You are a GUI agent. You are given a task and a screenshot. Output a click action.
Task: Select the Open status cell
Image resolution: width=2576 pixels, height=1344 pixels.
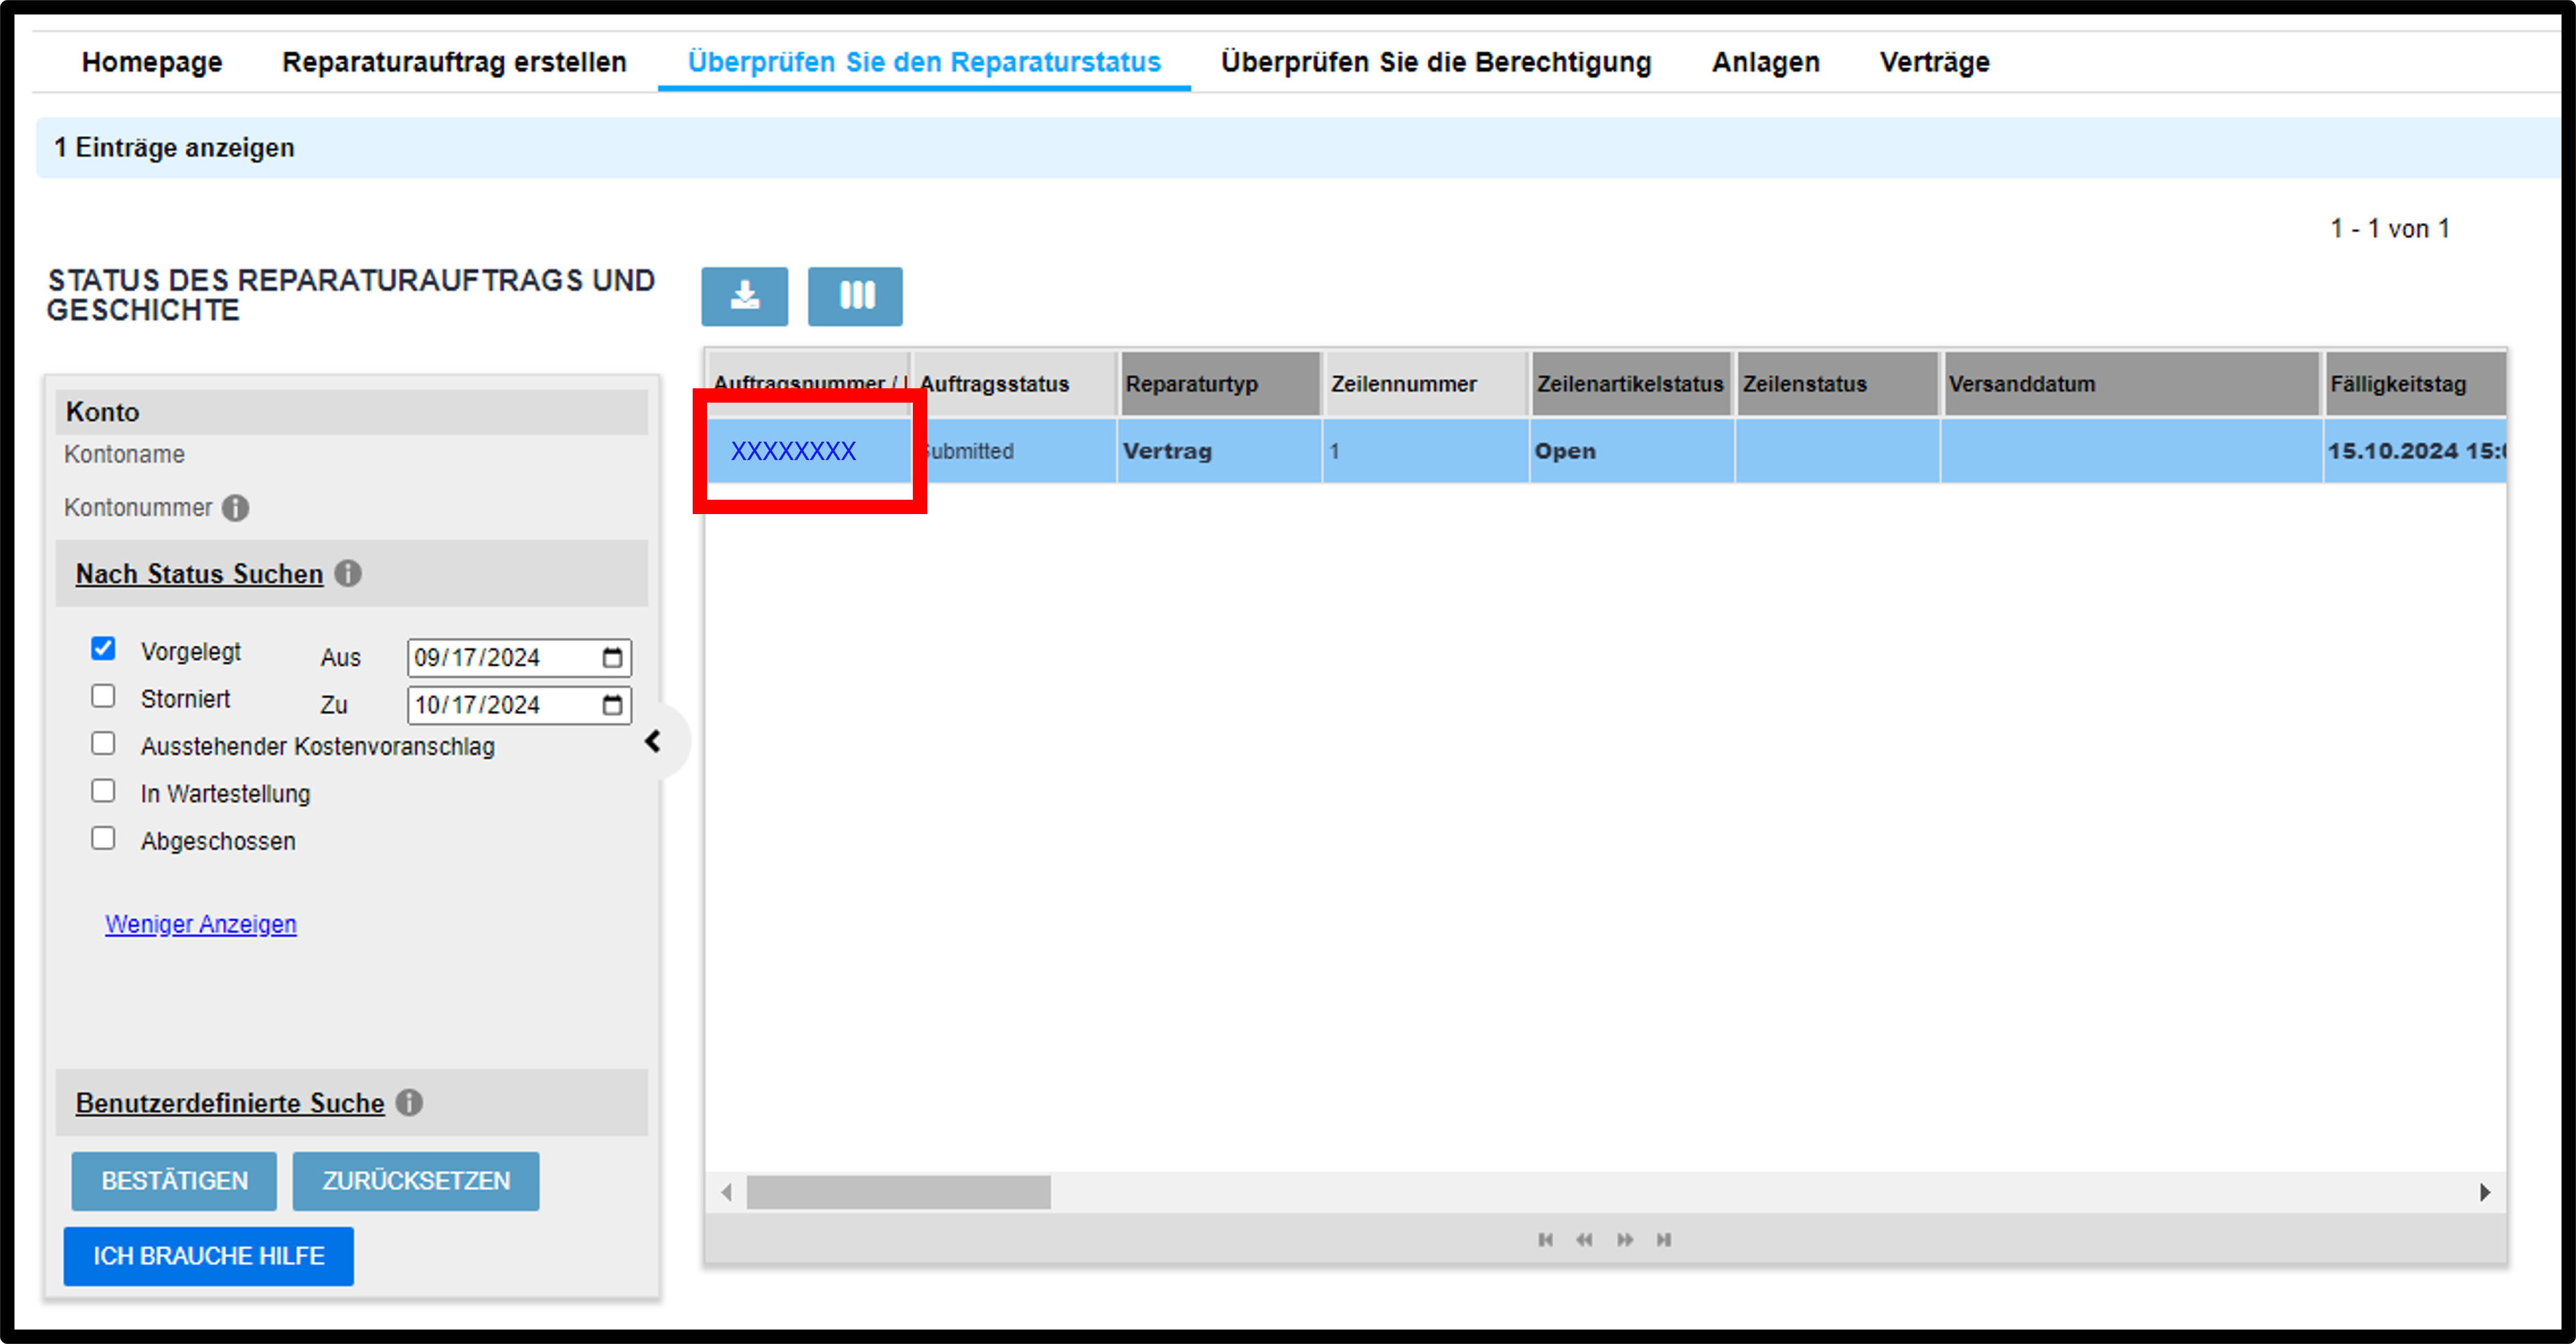[x=1632, y=451]
